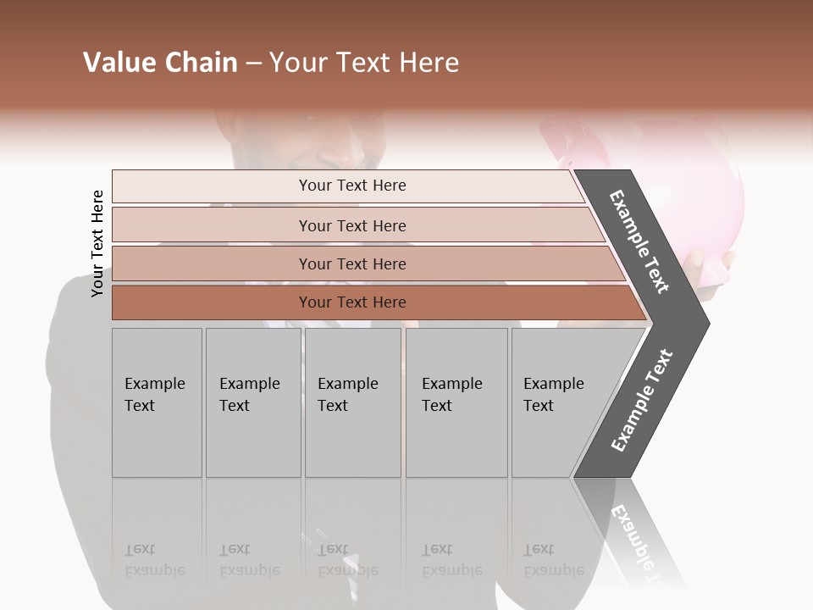Select the fourth gray 'Example Text' box
813x610 pixels.
pos(456,402)
